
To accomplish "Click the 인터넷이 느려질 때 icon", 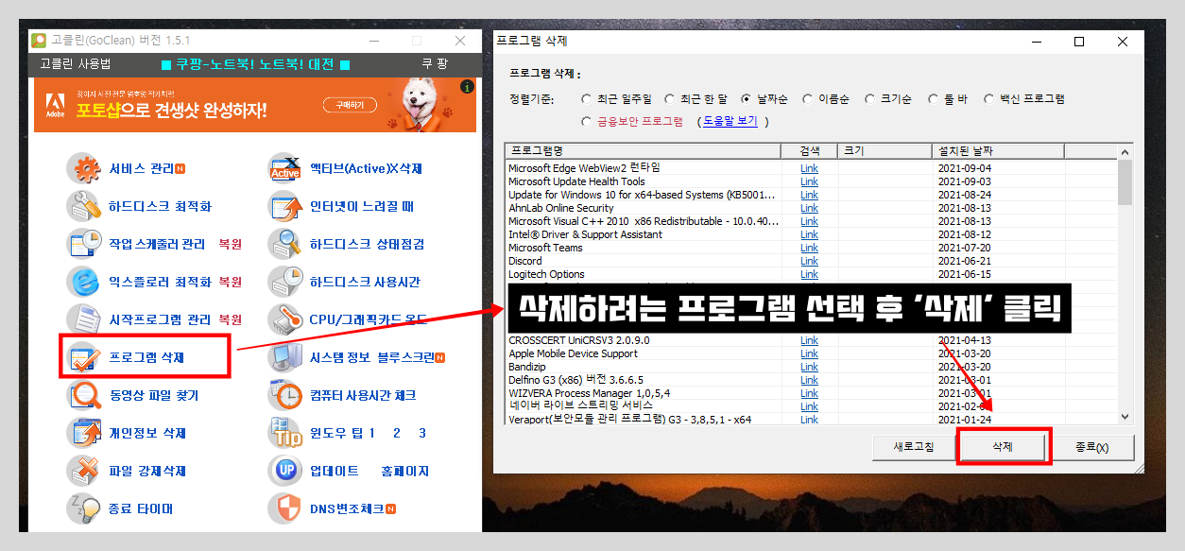I will (284, 206).
